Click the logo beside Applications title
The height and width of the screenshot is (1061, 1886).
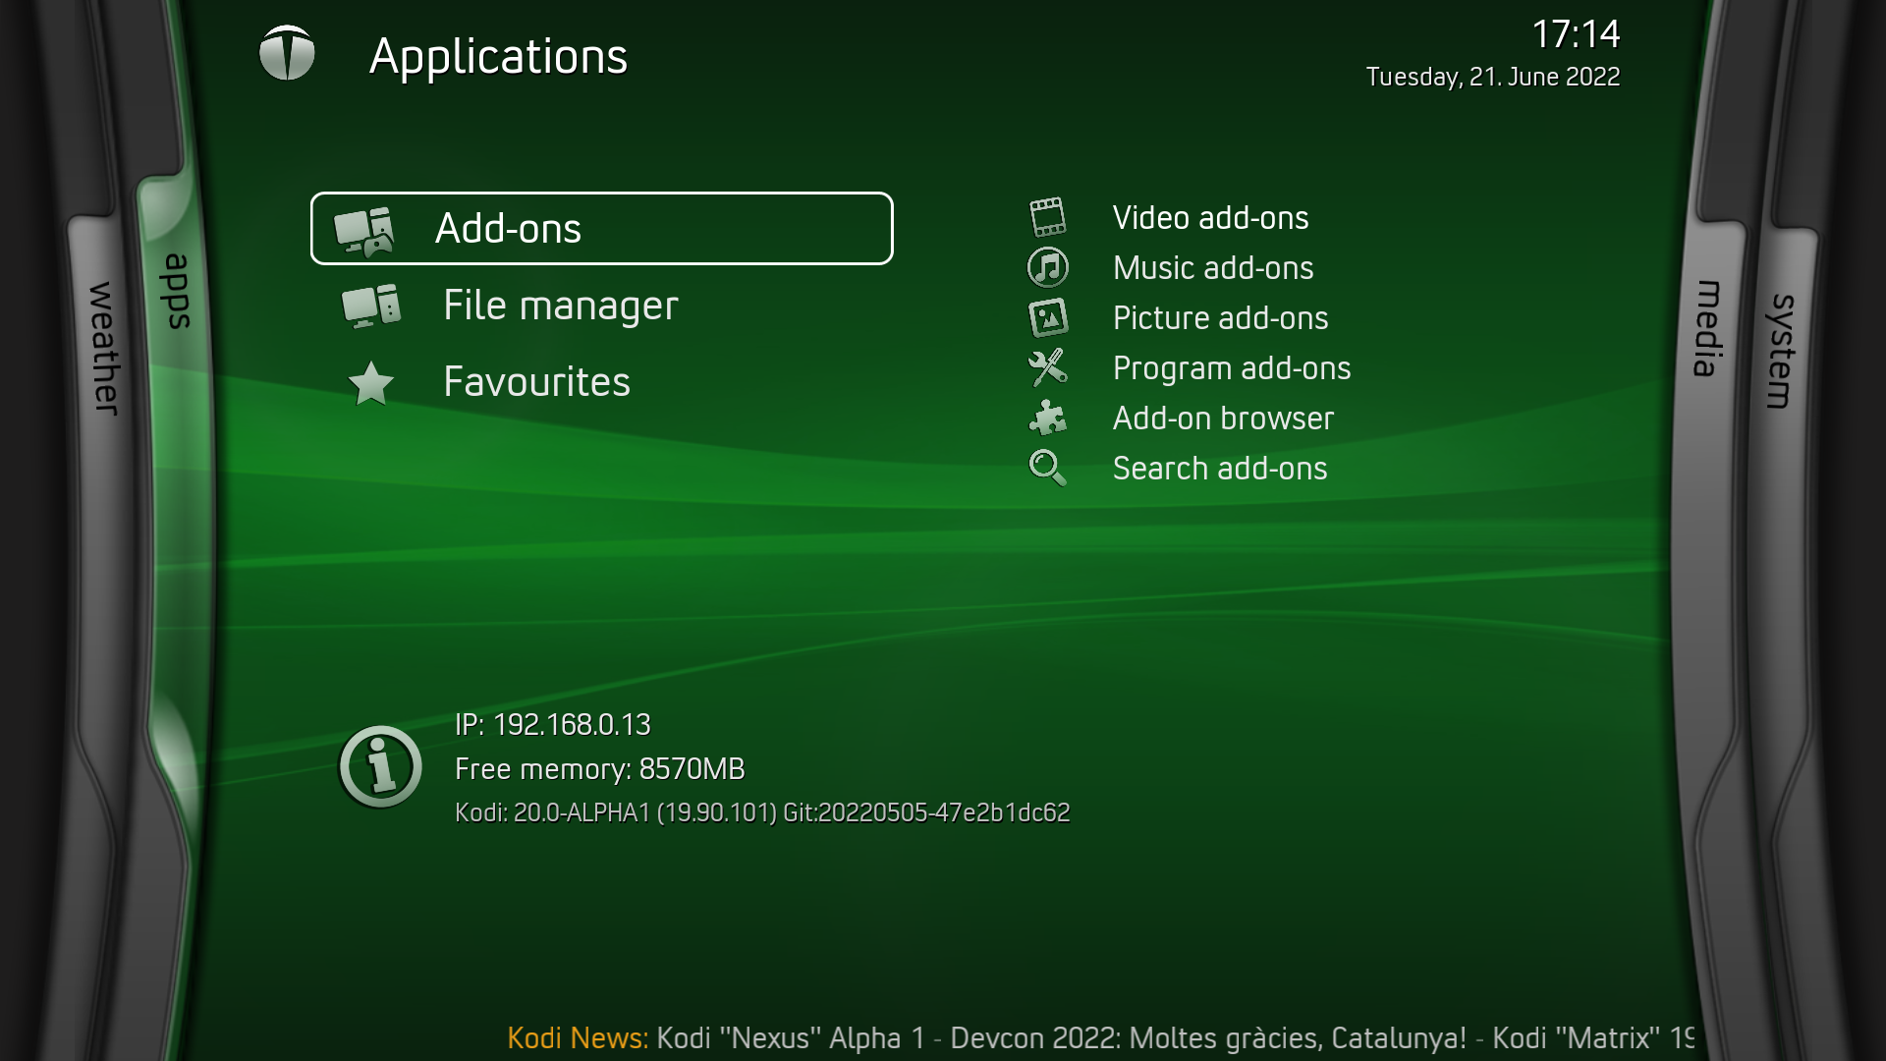point(287,53)
